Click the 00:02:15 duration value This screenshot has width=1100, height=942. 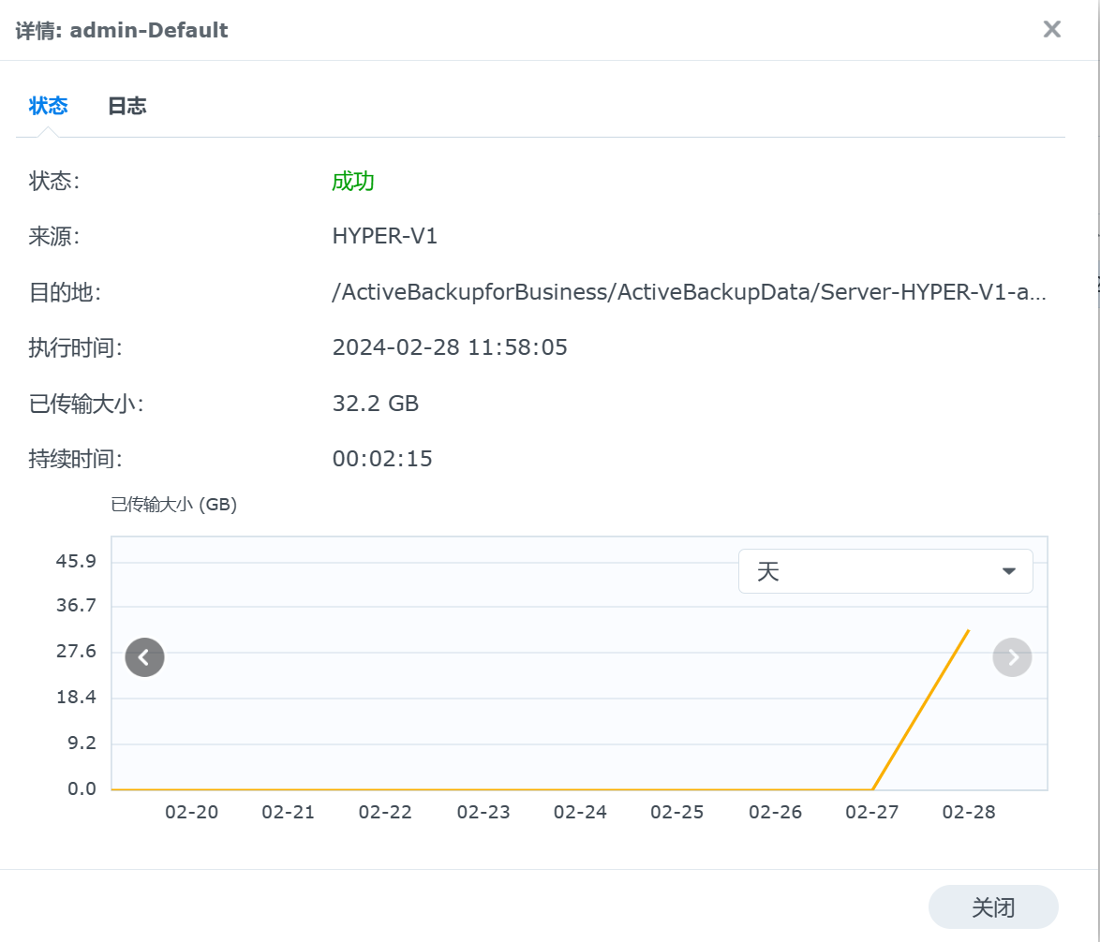(382, 459)
